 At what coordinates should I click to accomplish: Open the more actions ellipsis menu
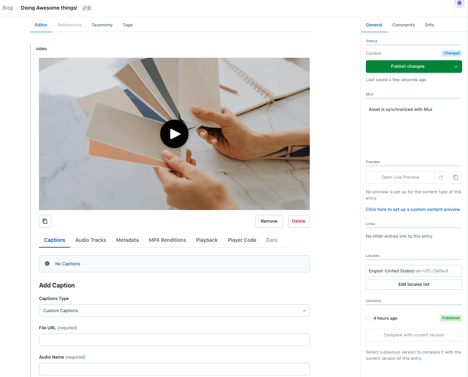pos(454,8)
